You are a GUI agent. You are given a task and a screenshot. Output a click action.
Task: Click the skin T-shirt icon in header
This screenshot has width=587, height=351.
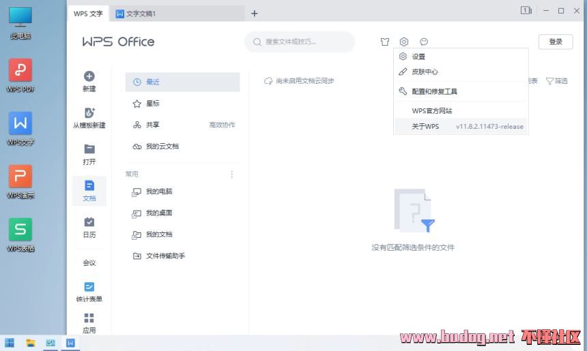(x=385, y=42)
